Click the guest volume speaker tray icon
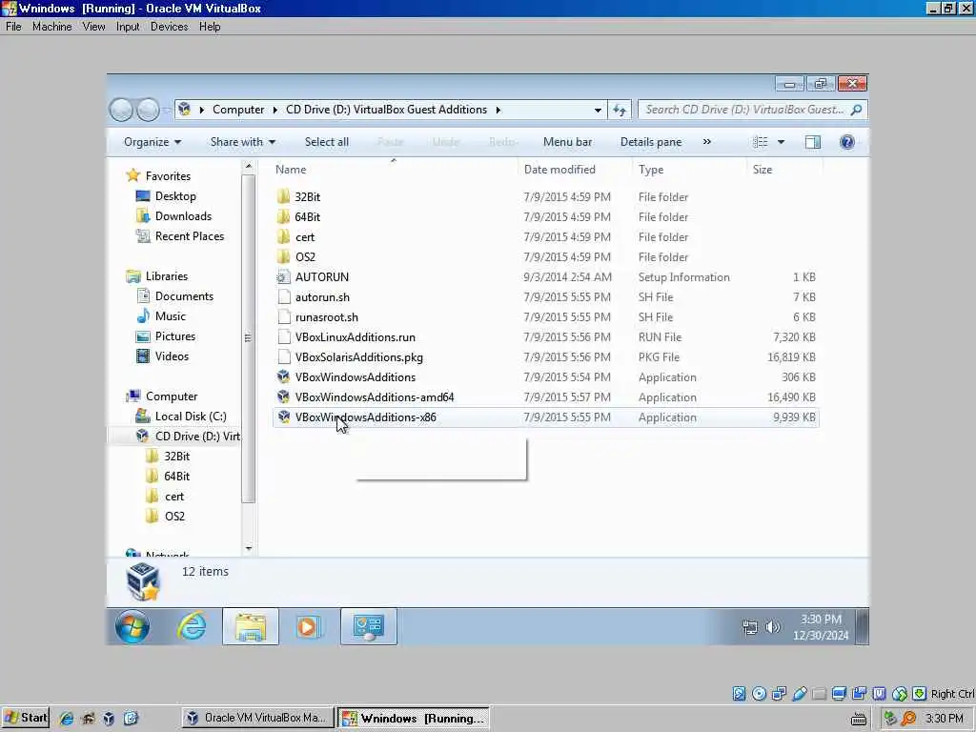This screenshot has height=732, width=976. click(x=772, y=627)
